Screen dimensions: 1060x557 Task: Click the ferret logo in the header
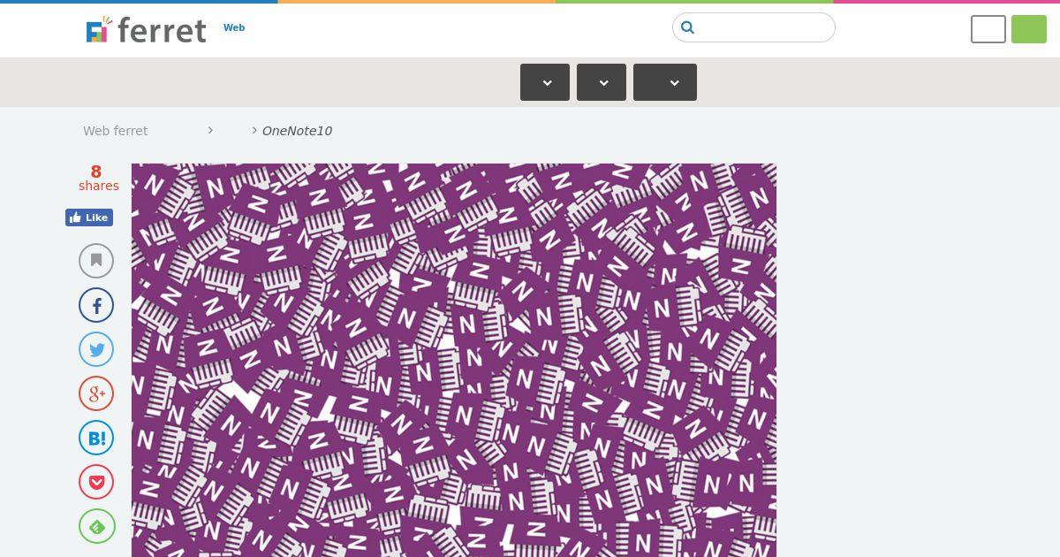(146, 30)
